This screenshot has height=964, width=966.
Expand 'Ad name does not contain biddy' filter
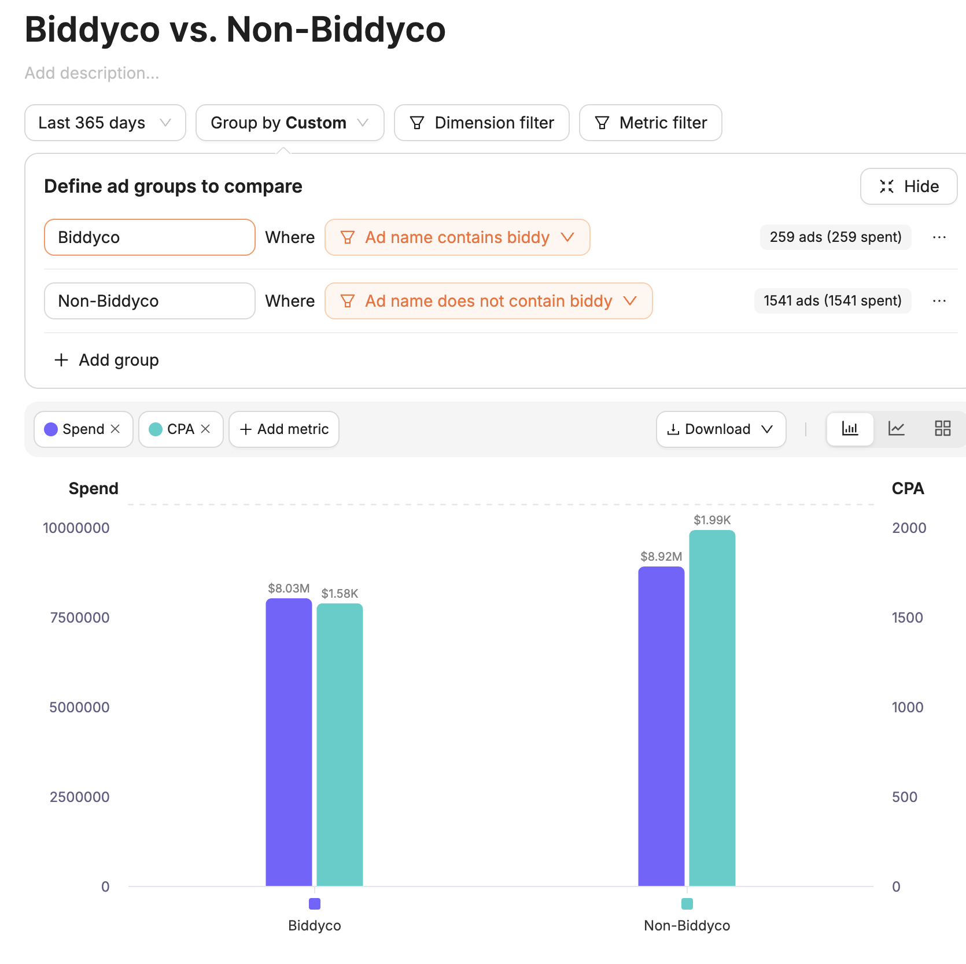[x=489, y=301]
